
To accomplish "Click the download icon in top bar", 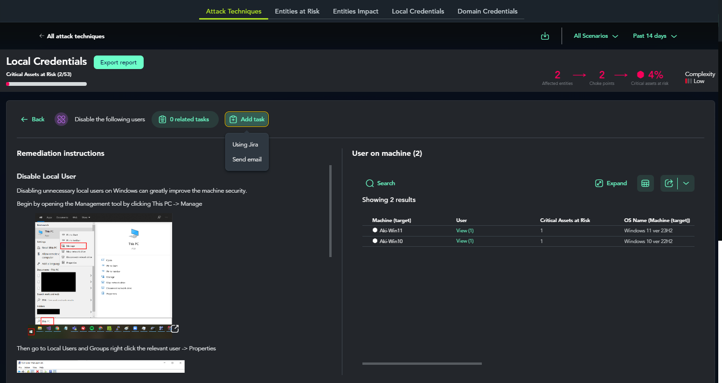I will pyautogui.click(x=545, y=36).
